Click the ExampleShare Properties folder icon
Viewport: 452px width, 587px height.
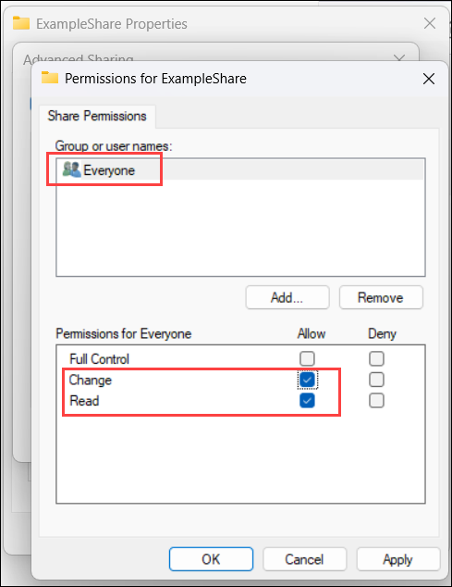pyautogui.click(x=21, y=23)
